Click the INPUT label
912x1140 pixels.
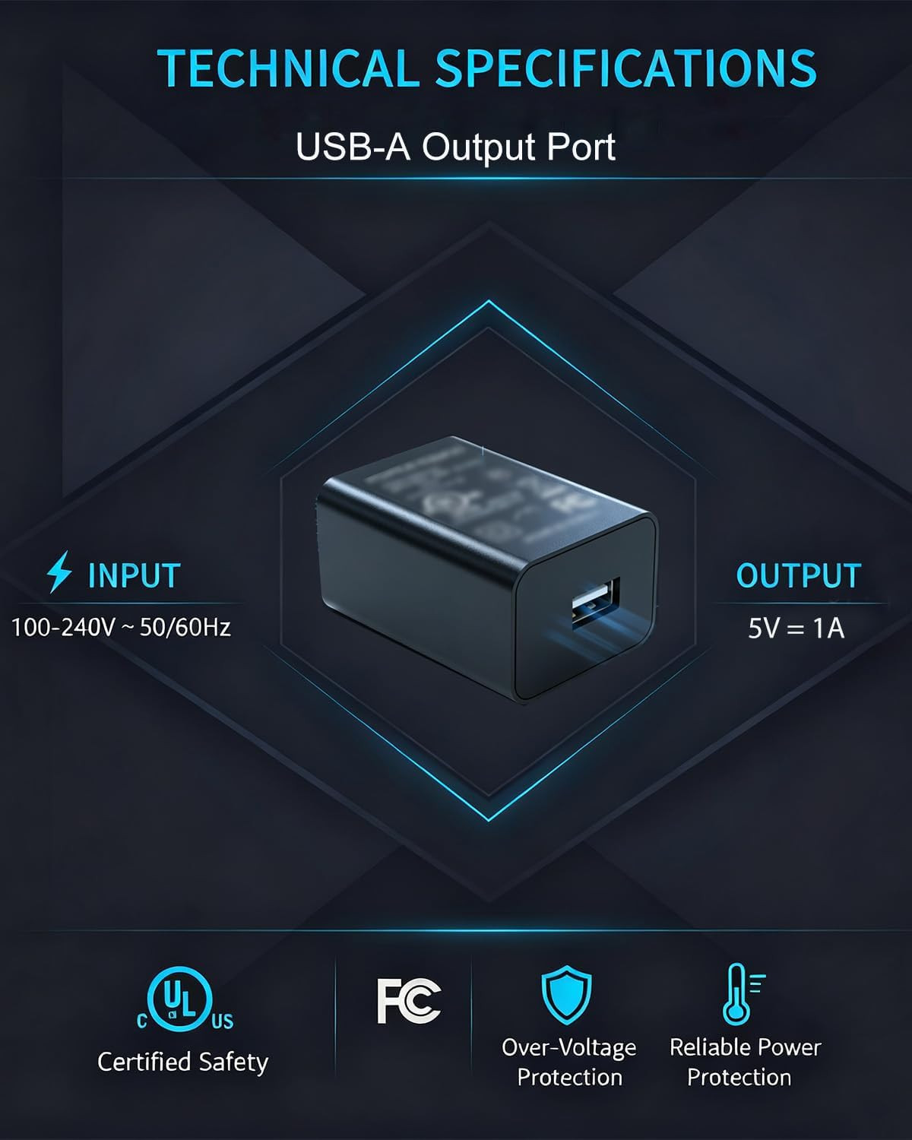coord(134,575)
